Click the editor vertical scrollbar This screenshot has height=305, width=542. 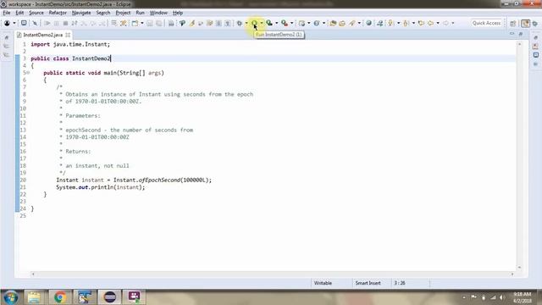pos(519,156)
